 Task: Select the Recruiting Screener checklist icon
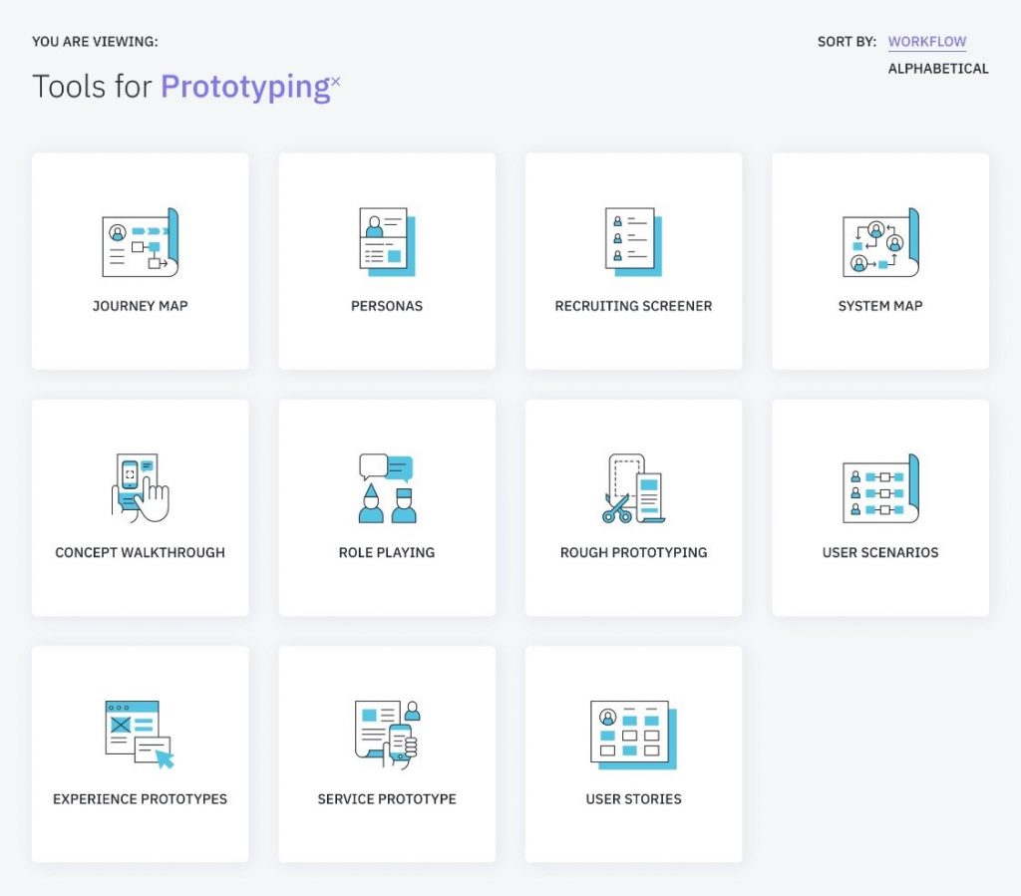633,242
